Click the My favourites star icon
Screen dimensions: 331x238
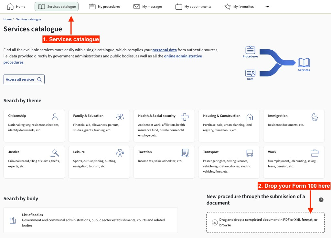coord(228,6)
